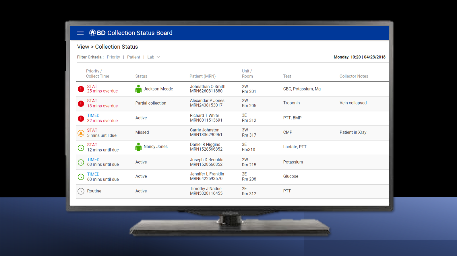Click the BD logo icon
457x256 pixels.
pyautogui.click(x=92, y=33)
